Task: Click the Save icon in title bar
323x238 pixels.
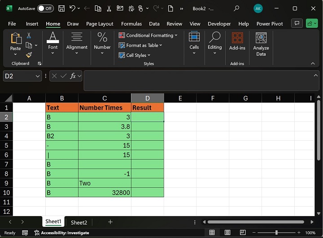Action: tap(61, 9)
